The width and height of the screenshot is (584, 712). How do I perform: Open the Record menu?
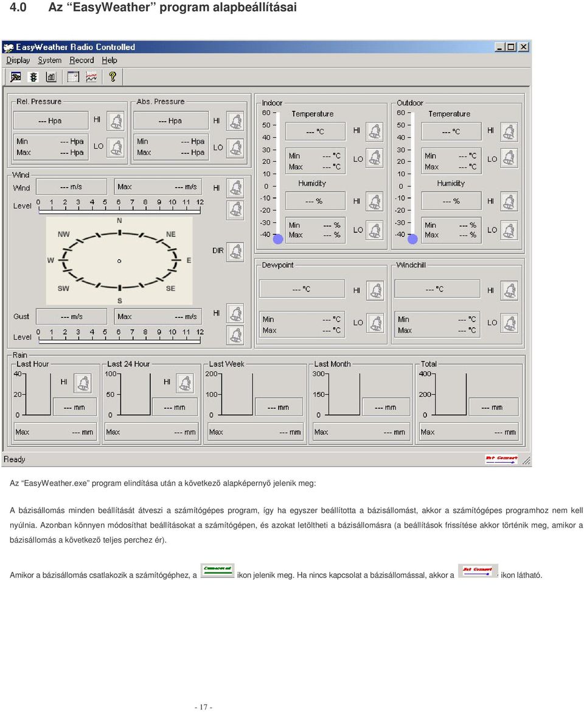coord(82,60)
